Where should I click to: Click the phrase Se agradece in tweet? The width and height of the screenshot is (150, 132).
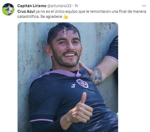51,17
